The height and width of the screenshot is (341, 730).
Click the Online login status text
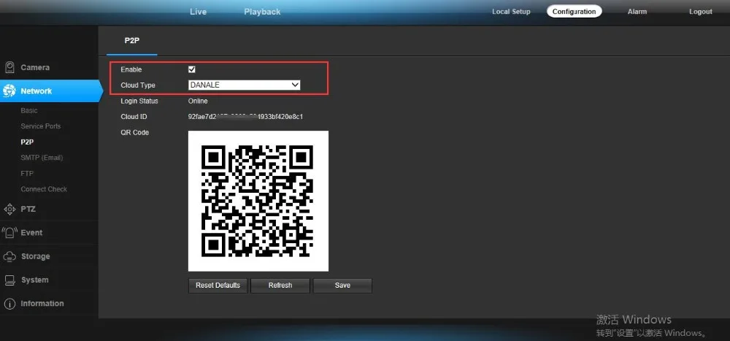198,101
